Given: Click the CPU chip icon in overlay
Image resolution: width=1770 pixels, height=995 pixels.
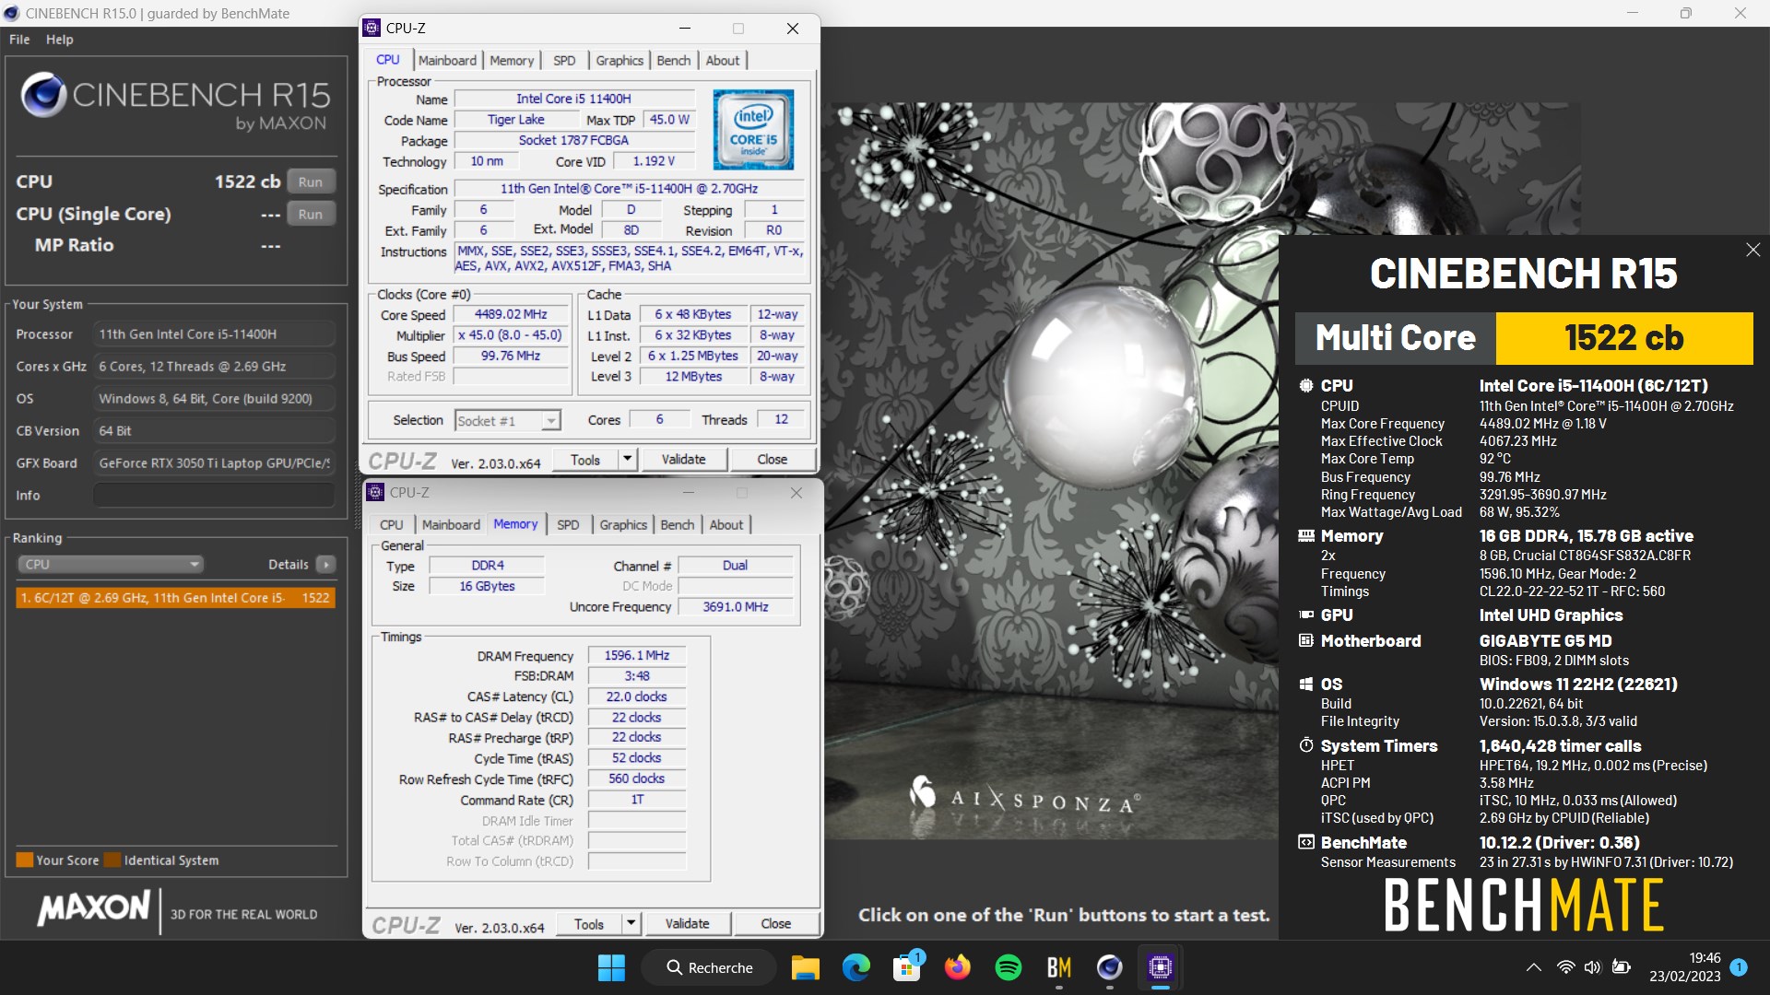Looking at the screenshot, I should click(x=1305, y=385).
